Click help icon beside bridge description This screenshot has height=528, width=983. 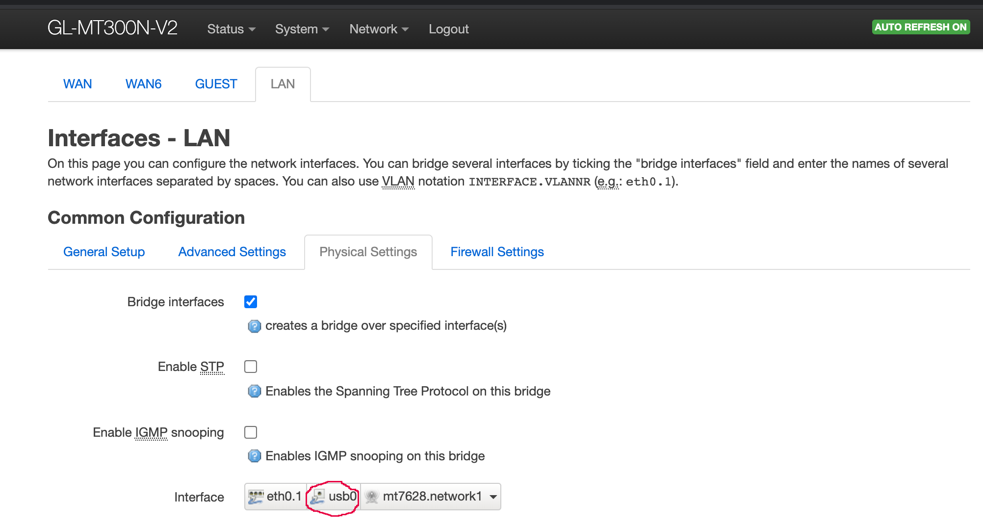point(254,326)
